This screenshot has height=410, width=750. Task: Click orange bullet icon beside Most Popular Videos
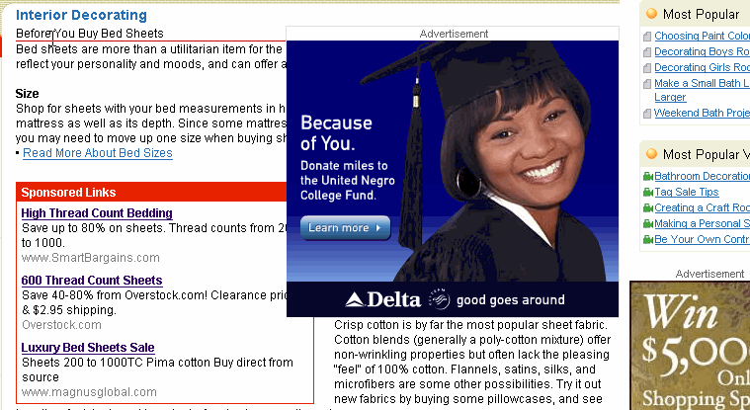pyautogui.click(x=651, y=153)
